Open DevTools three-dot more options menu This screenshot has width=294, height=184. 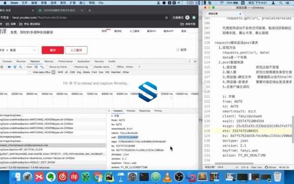(189, 61)
